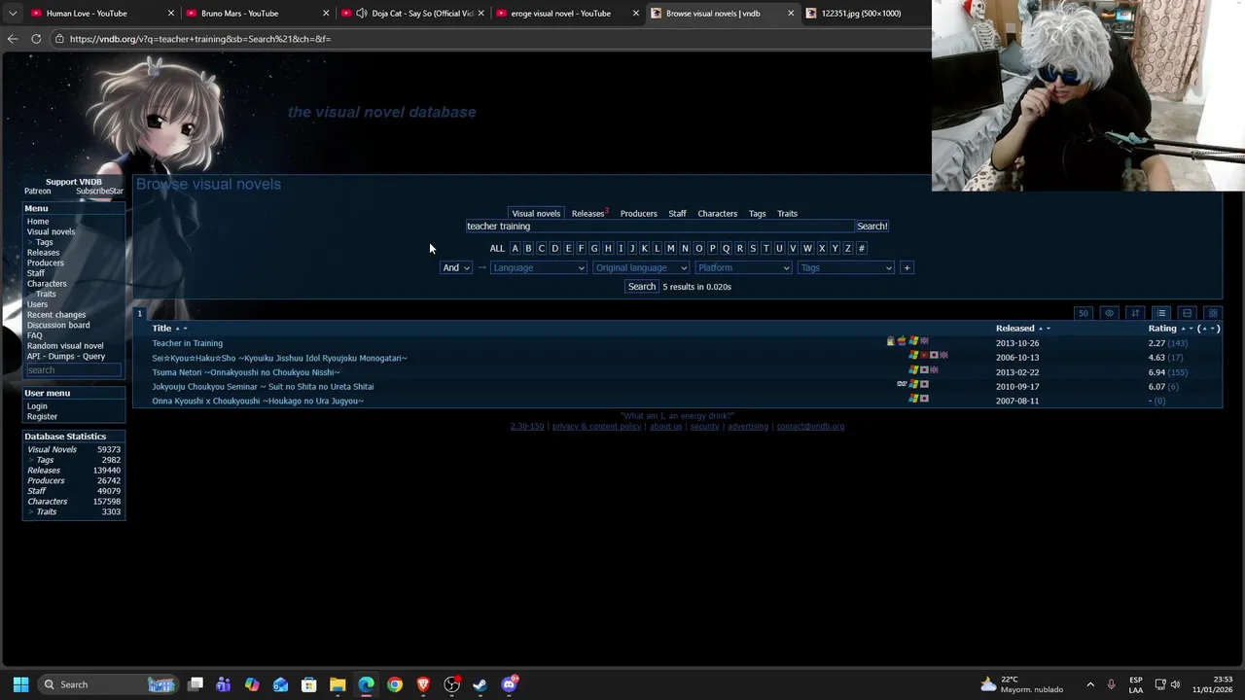This screenshot has height=700, width=1245.
Task: Close the Browse visual novels tab
Action: click(791, 14)
